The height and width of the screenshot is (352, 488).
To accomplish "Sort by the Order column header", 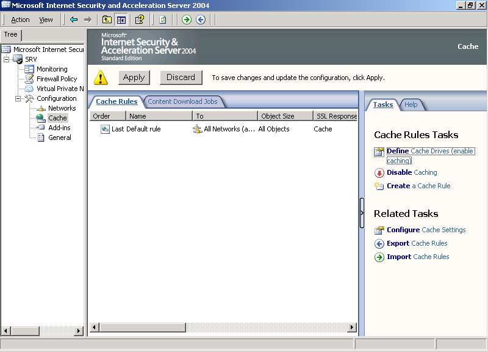I will tap(108, 116).
